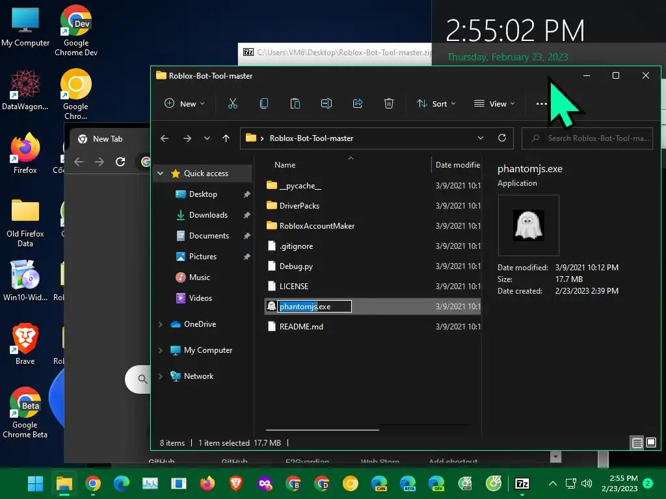
Task: Open the New item dropdown
Action: [185, 103]
